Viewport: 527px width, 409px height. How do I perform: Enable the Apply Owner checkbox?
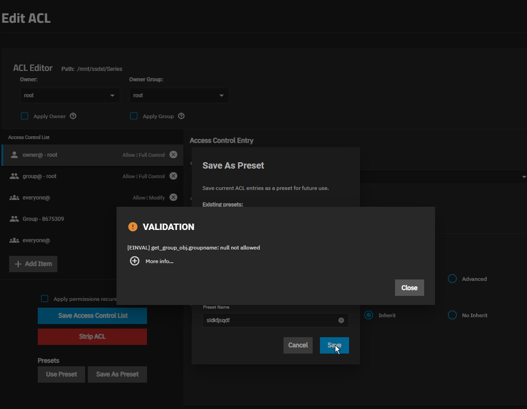[x=25, y=116]
